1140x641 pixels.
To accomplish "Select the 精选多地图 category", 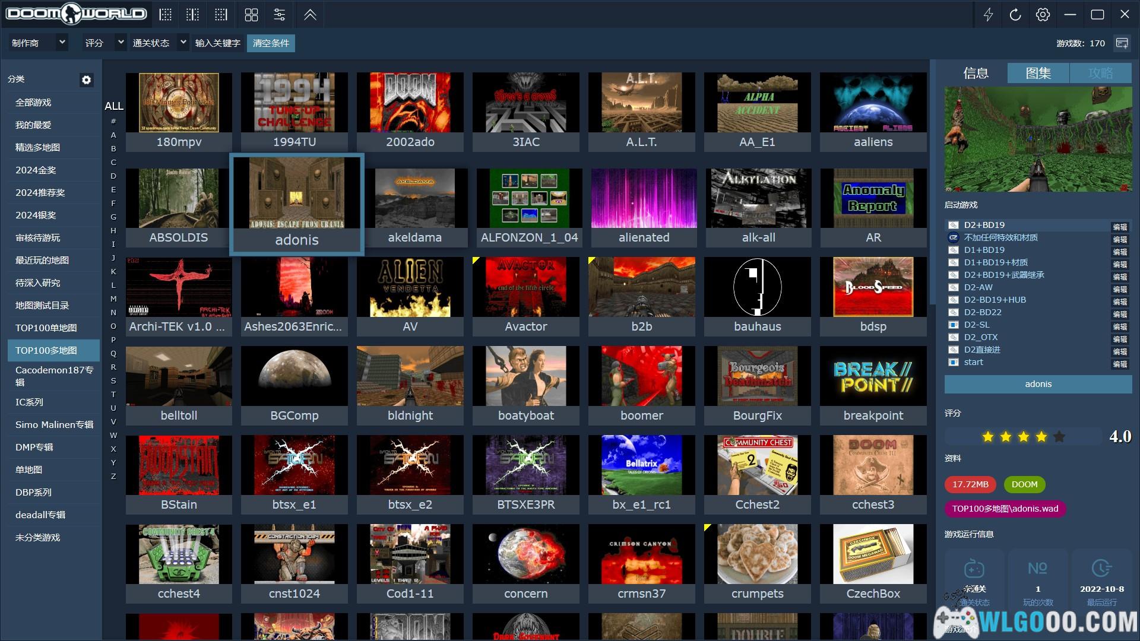I will pyautogui.click(x=37, y=147).
